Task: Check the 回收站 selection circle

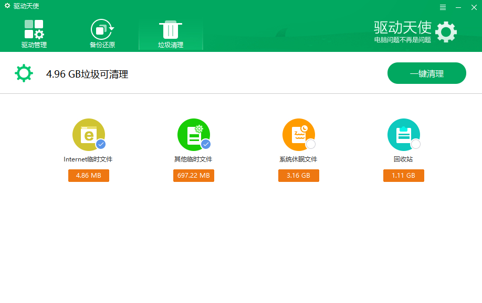Action: (416, 144)
